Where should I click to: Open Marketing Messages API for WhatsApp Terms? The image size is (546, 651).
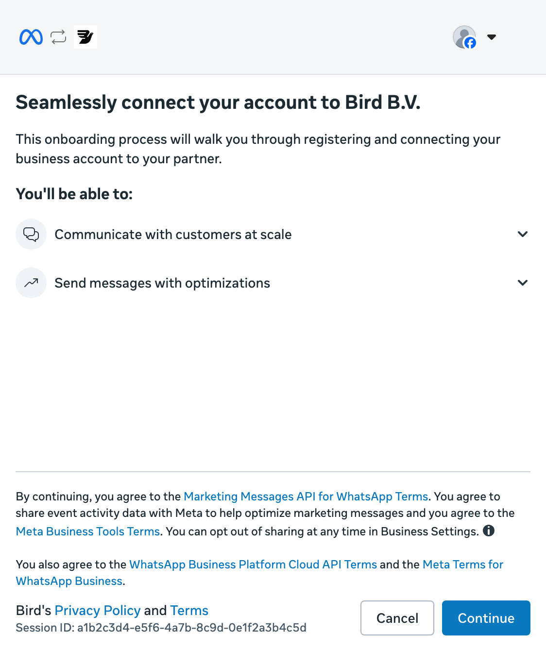(x=306, y=497)
